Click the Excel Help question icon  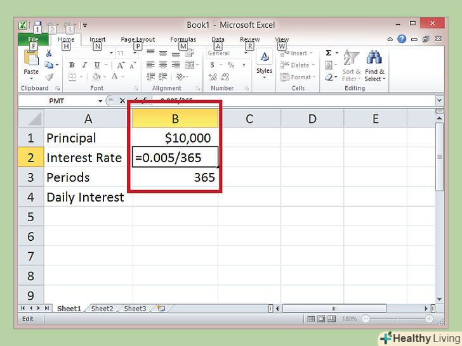pos(402,39)
